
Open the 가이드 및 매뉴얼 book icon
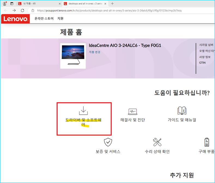pos(182,111)
